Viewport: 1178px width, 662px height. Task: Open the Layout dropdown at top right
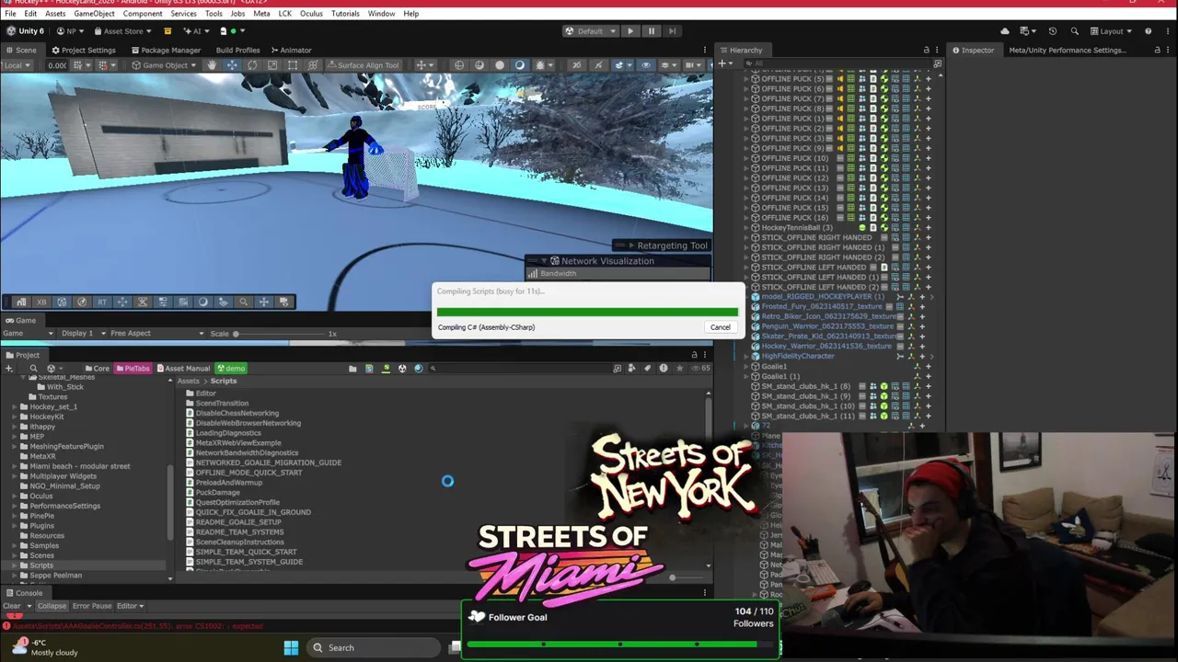pos(1111,31)
